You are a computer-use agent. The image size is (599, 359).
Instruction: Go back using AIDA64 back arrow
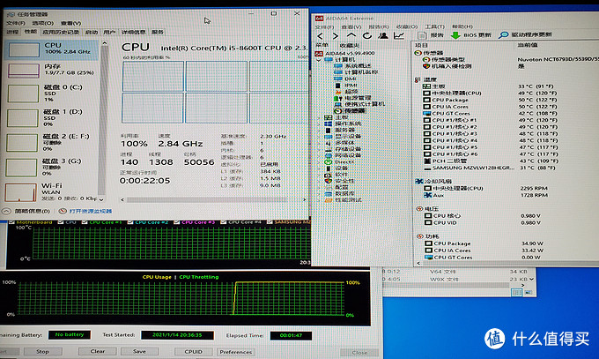pyautogui.click(x=320, y=36)
